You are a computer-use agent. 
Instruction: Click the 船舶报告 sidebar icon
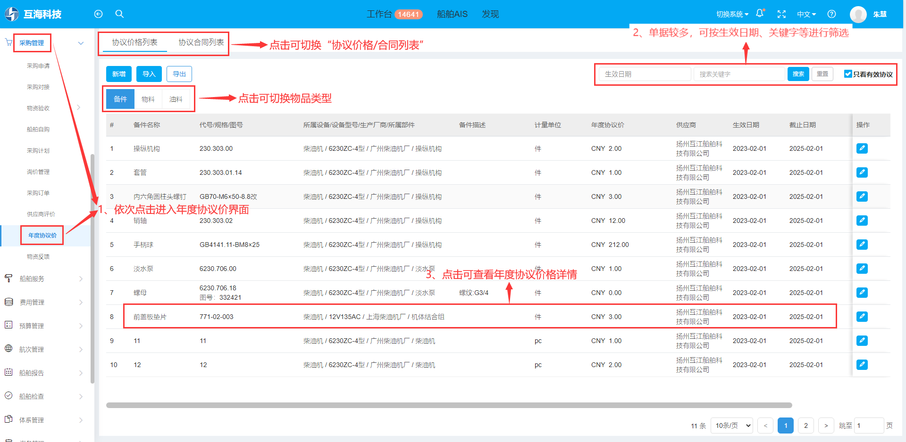pyautogui.click(x=8, y=372)
